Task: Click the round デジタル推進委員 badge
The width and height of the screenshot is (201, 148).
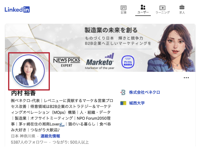Action: pos(128,62)
